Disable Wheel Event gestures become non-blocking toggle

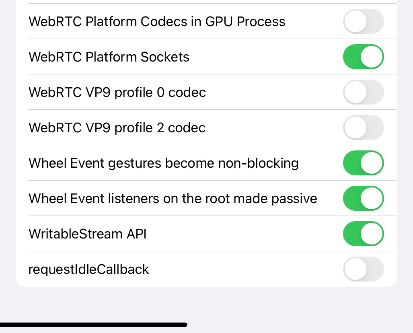pos(363,163)
